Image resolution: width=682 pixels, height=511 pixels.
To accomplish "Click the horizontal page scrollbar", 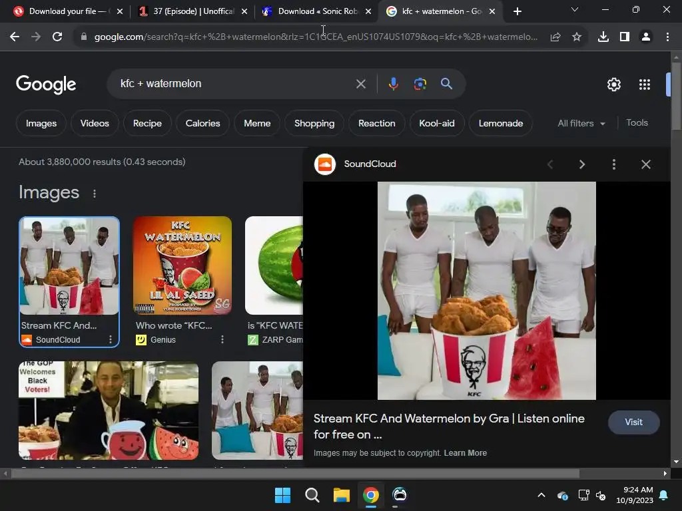I will (295, 473).
